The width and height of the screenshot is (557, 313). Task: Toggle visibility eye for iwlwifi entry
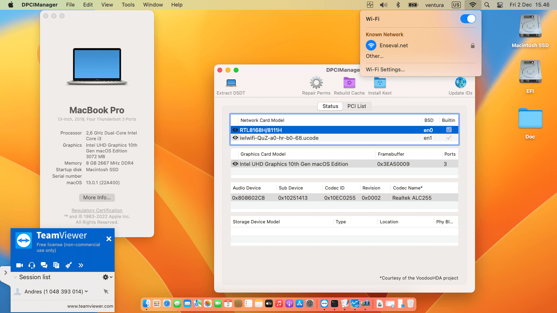(x=235, y=138)
